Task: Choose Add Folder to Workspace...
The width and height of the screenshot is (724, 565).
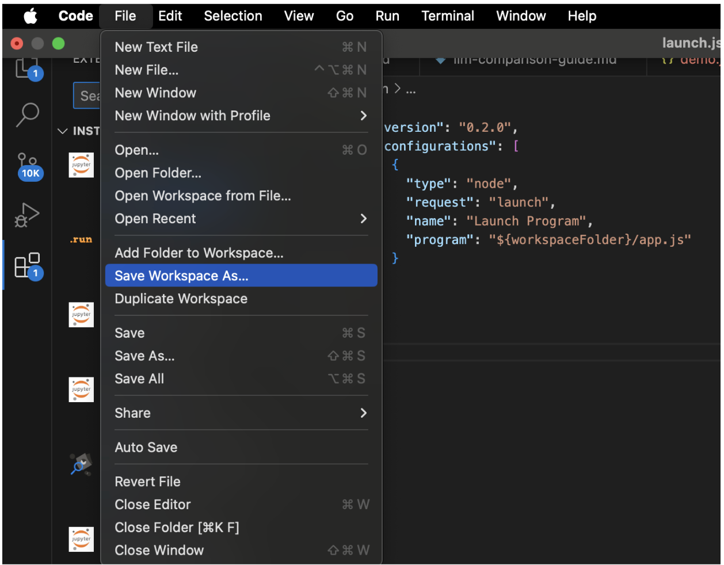Action: pos(241,253)
